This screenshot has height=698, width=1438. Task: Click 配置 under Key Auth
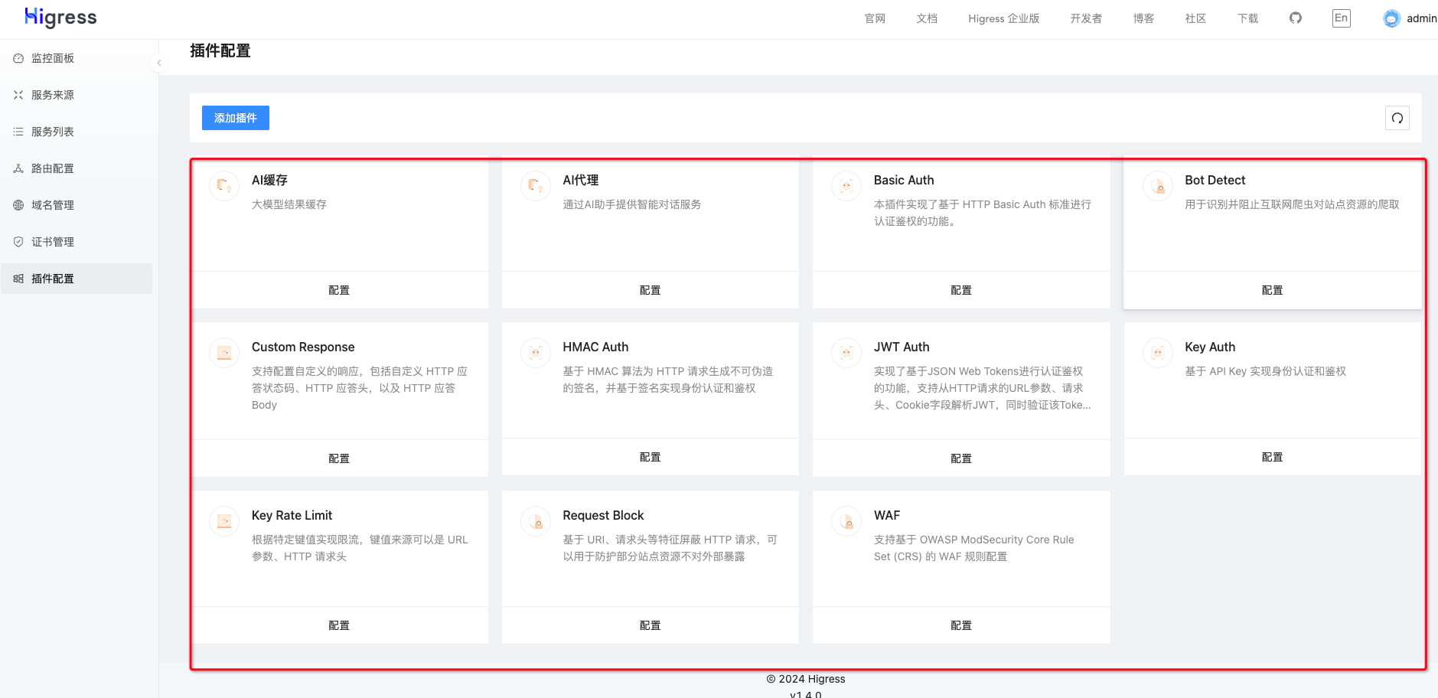[x=1272, y=457]
